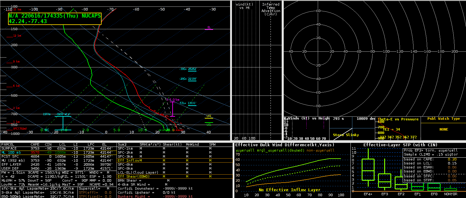Click the EF1 category label
This screenshot has height=198, width=466.
[417, 194]
